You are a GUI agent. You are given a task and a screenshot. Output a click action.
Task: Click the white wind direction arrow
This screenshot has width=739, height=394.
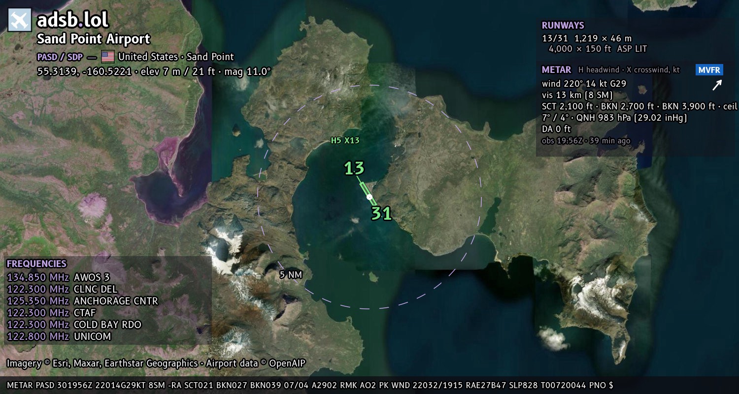[x=717, y=85]
